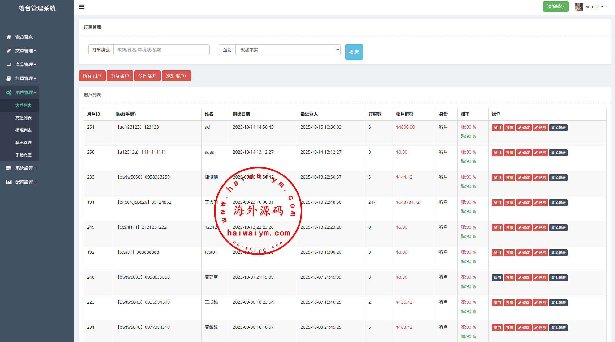
Task: Click the chart icon next to 配置設置
Action: click(9, 182)
